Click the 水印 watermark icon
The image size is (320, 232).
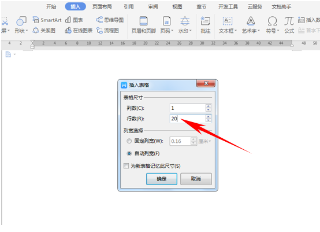coord(185,21)
